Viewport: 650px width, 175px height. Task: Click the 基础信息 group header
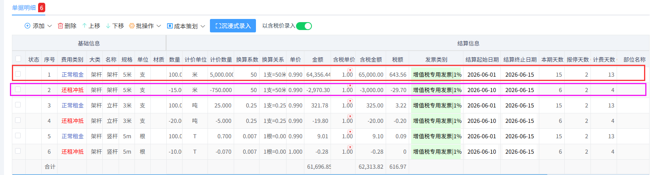(x=89, y=43)
